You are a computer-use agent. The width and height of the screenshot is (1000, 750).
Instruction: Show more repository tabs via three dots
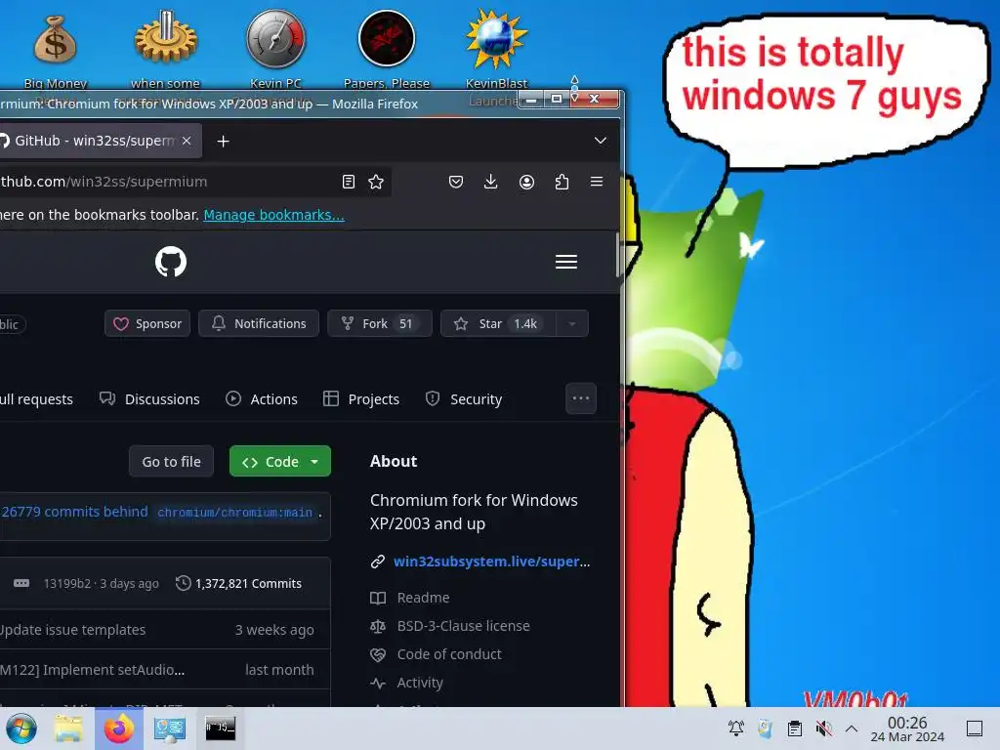tap(581, 398)
